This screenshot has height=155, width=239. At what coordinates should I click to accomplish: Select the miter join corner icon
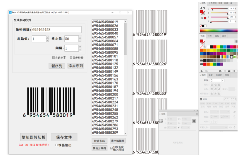point(212,89)
